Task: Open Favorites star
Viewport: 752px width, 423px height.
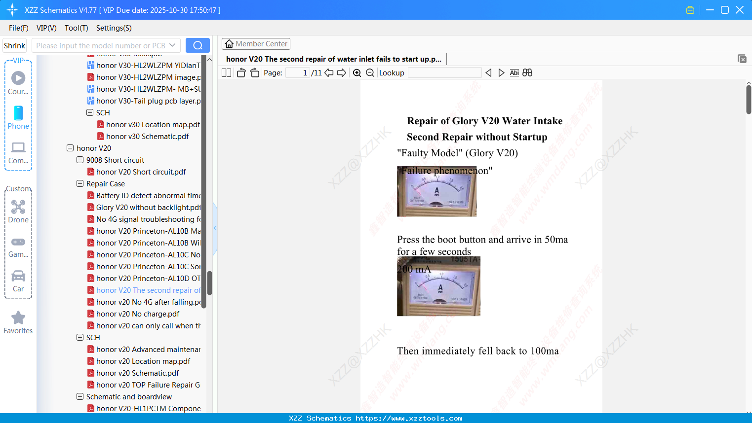Action: (18, 322)
